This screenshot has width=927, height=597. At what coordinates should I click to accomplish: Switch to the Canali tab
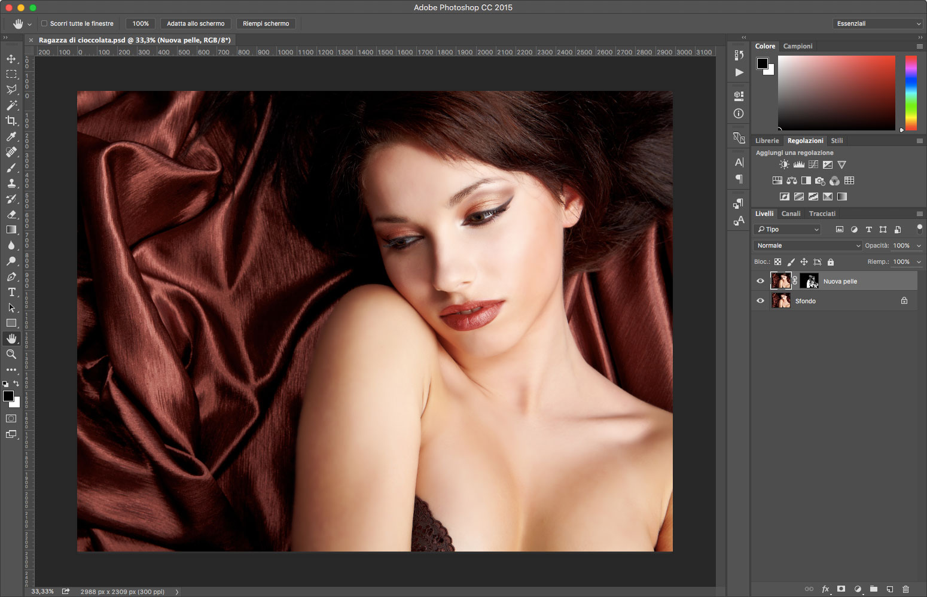[791, 214]
